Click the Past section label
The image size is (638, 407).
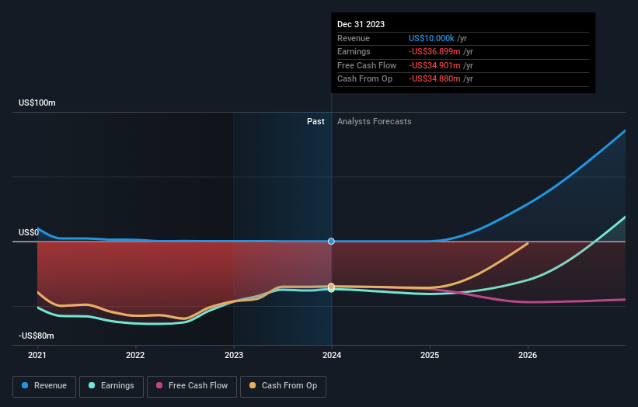[x=316, y=122]
